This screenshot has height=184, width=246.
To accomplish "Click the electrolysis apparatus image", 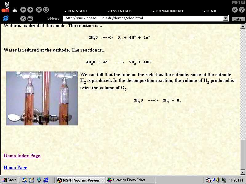I will pyautogui.click(x=42, y=98).
